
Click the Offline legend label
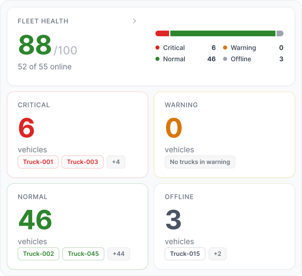coord(241,59)
